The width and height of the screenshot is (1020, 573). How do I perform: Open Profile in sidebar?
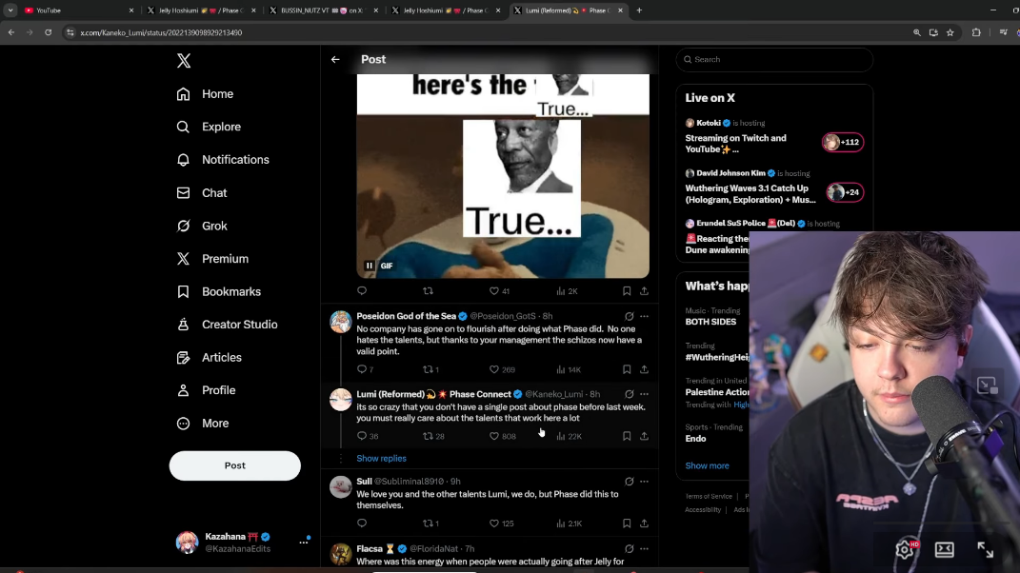(x=206, y=390)
